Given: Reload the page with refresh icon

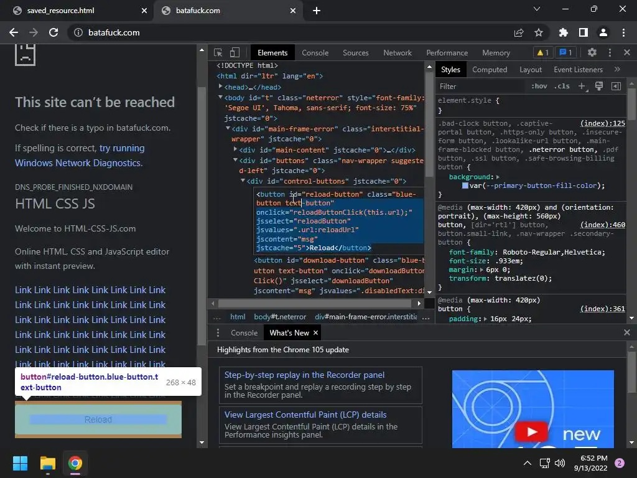Looking at the screenshot, I should 53,32.
